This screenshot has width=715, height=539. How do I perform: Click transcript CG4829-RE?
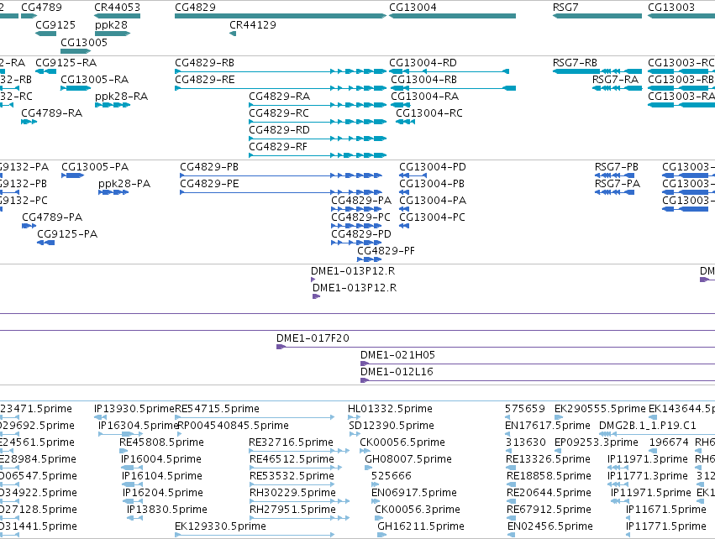pos(205,80)
